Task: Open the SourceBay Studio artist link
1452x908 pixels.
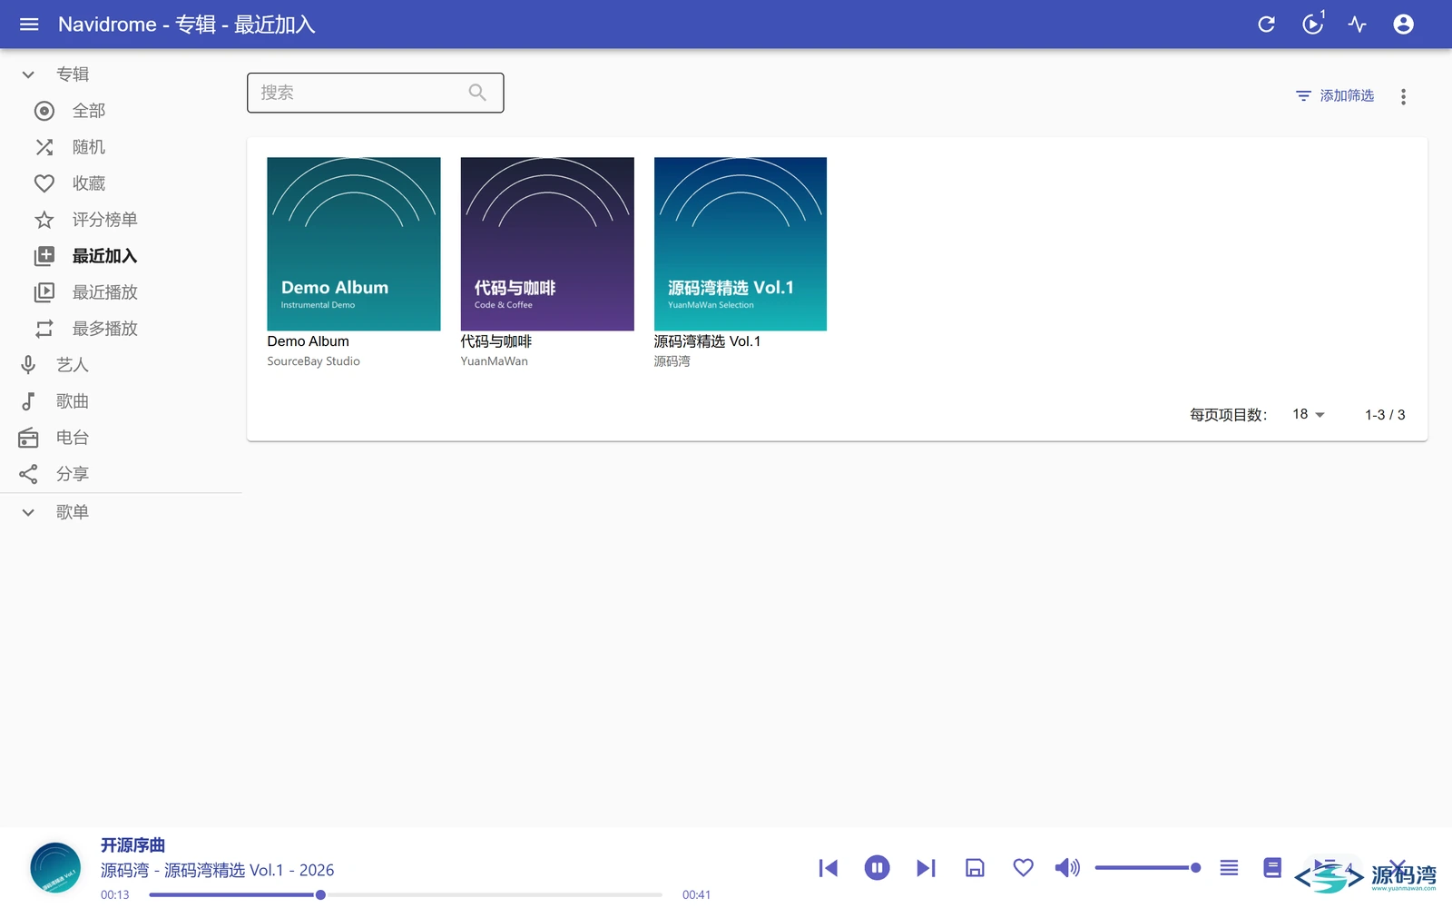Action: point(313,361)
